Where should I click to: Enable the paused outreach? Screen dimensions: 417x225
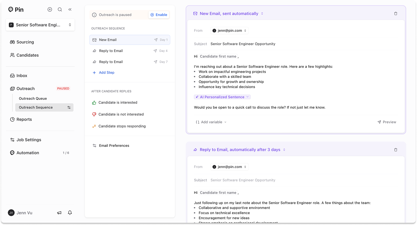[x=159, y=15]
